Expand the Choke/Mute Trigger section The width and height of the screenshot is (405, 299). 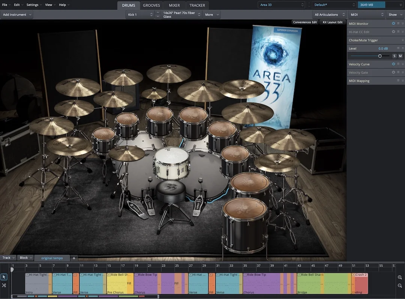pos(403,40)
